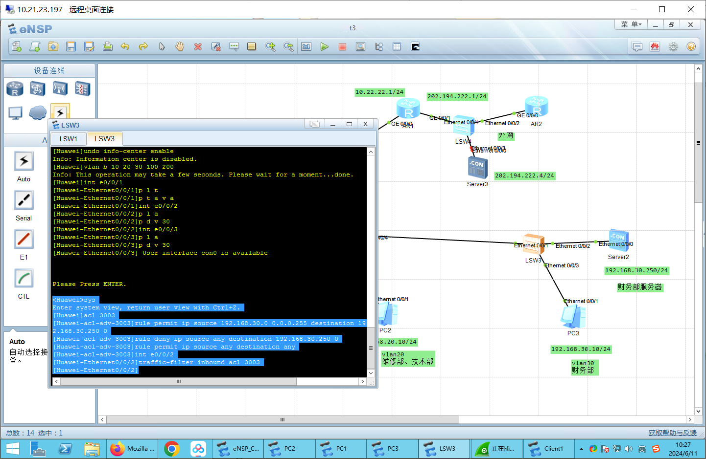Switch to the LSW1 terminal tab

click(x=69, y=139)
